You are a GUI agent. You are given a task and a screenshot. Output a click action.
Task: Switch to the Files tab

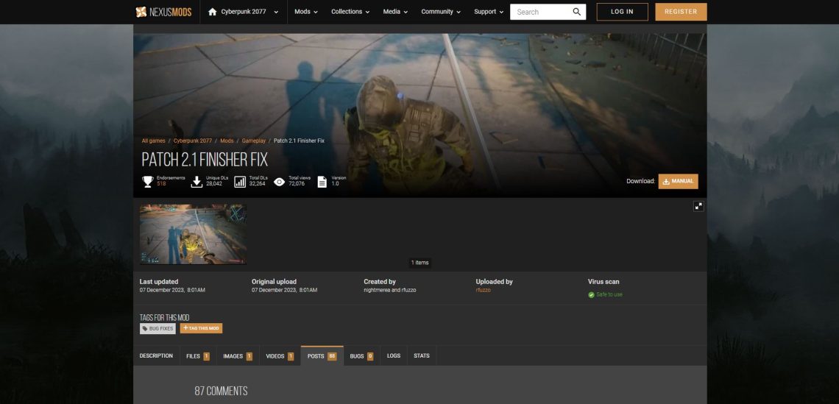tap(197, 356)
